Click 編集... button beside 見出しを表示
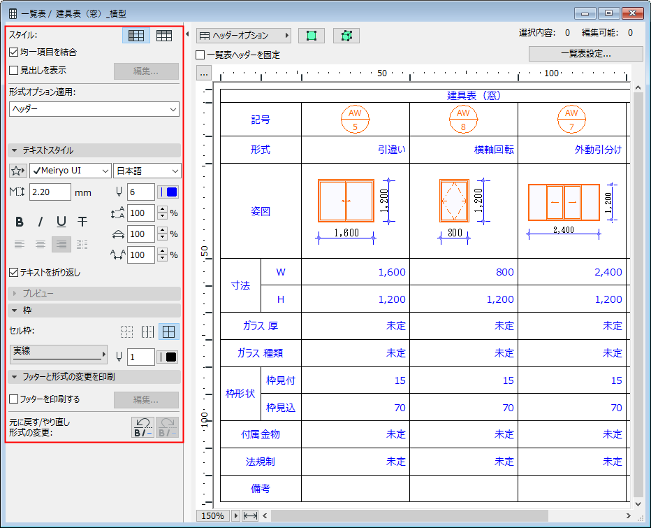The height and width of the screenshot is (528, 651). coord(146,71)
